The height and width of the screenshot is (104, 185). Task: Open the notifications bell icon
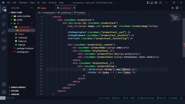pyautogui.click(x=181, y=98)
